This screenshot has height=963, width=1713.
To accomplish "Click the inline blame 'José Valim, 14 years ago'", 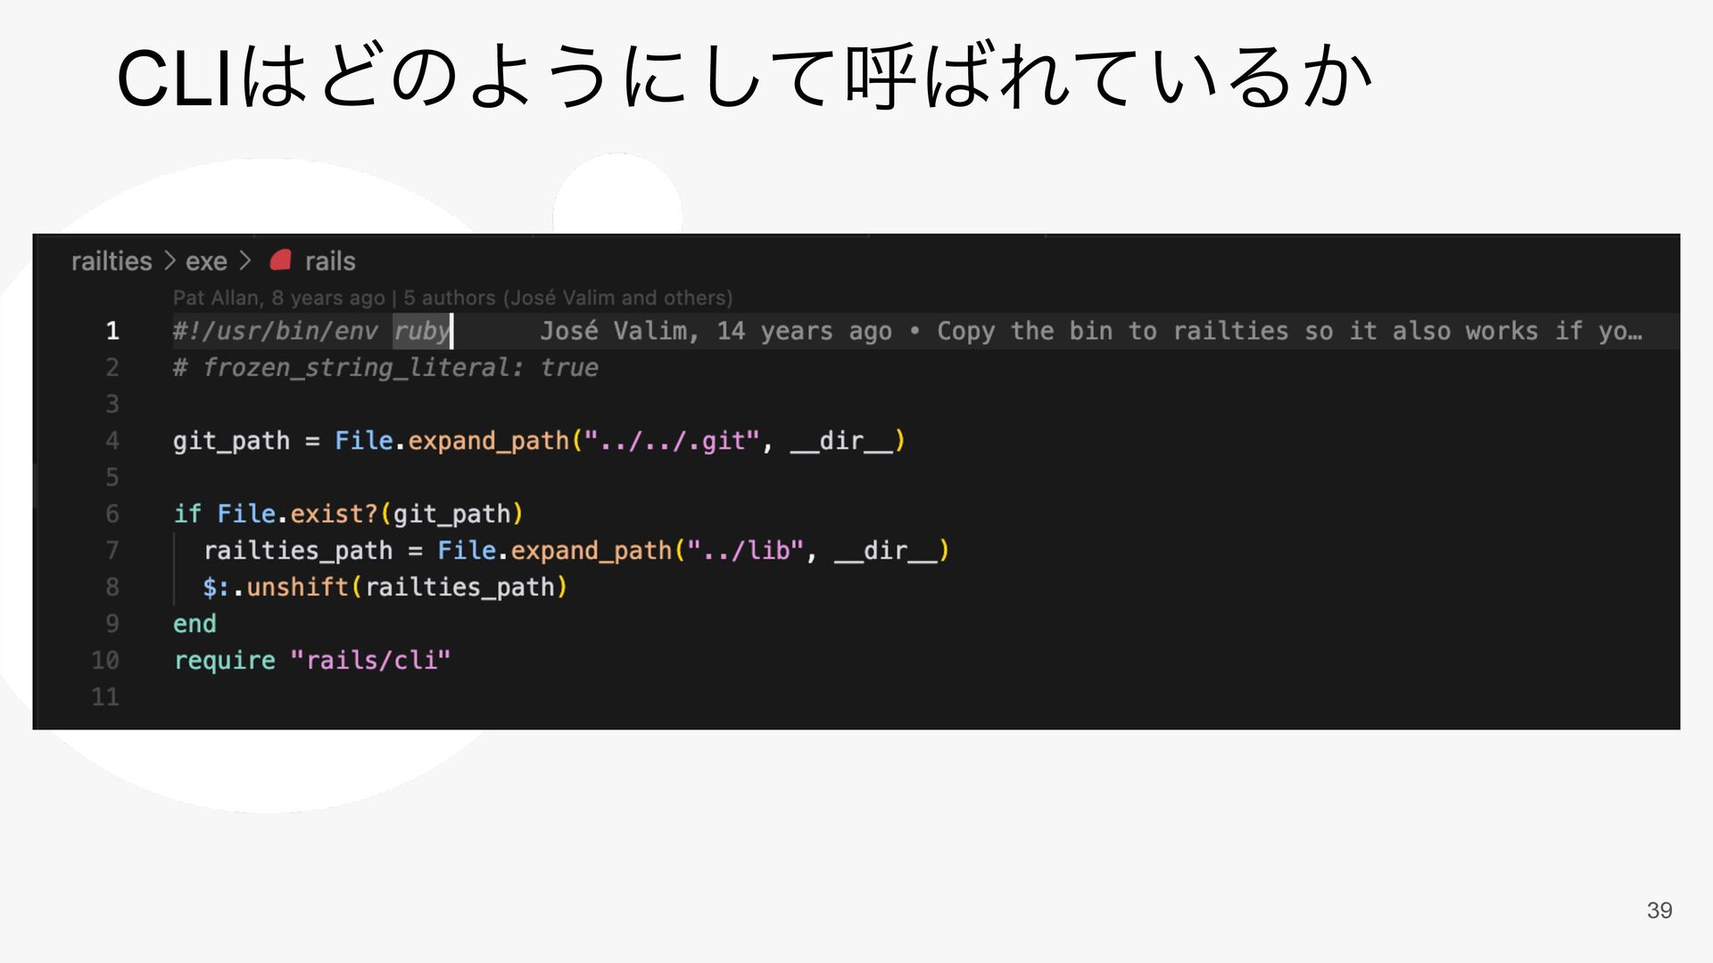I will (716, 331).
